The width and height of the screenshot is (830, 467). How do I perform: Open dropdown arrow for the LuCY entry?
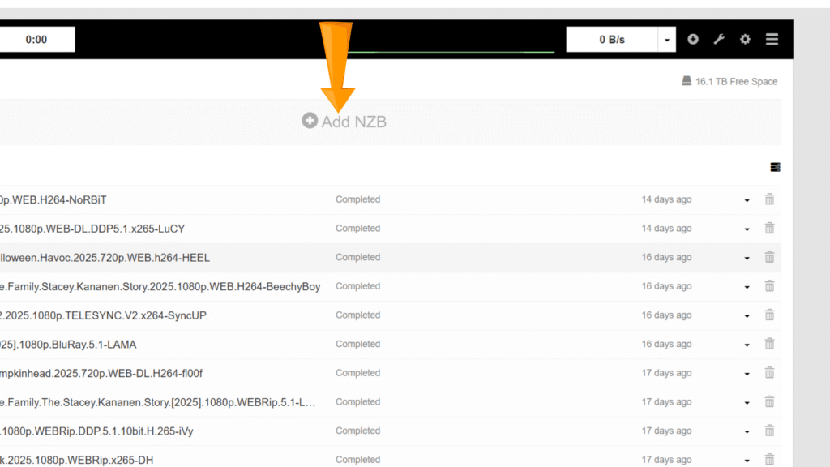[747, 229]
